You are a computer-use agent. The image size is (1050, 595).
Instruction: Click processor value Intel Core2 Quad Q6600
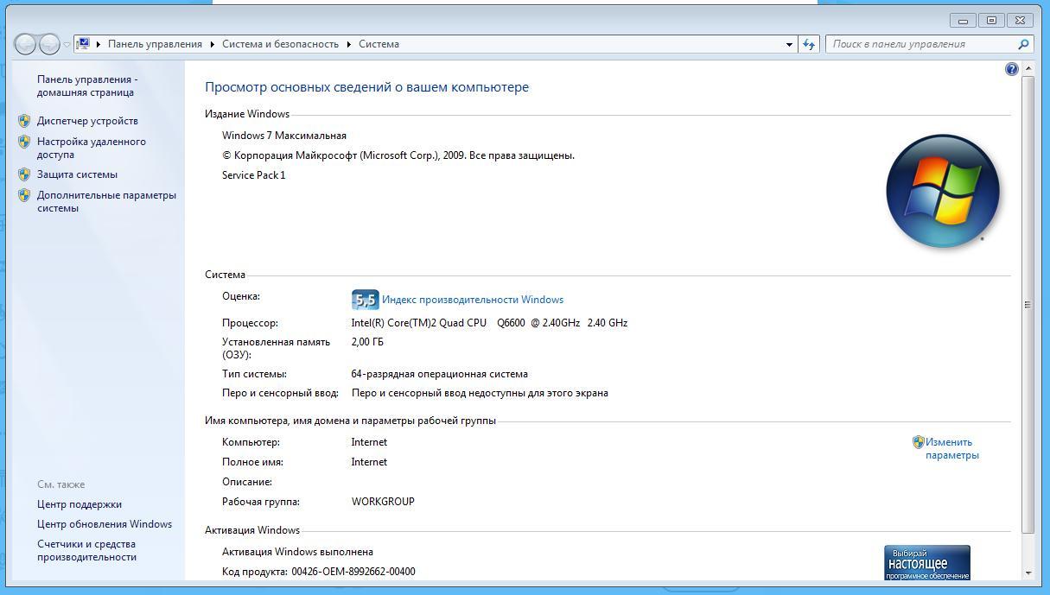(489, 323)
